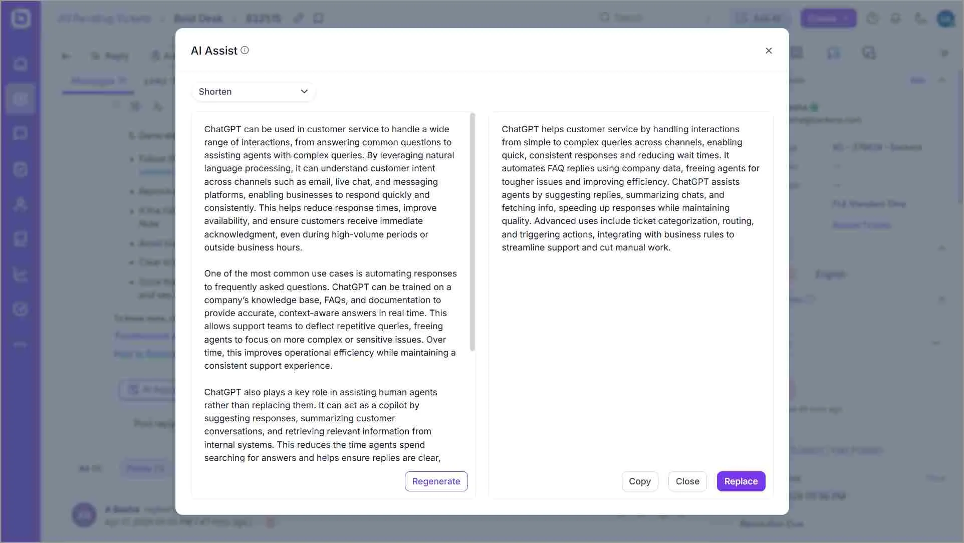
Task: Click the Regenerate button
Action: point(436,481)
